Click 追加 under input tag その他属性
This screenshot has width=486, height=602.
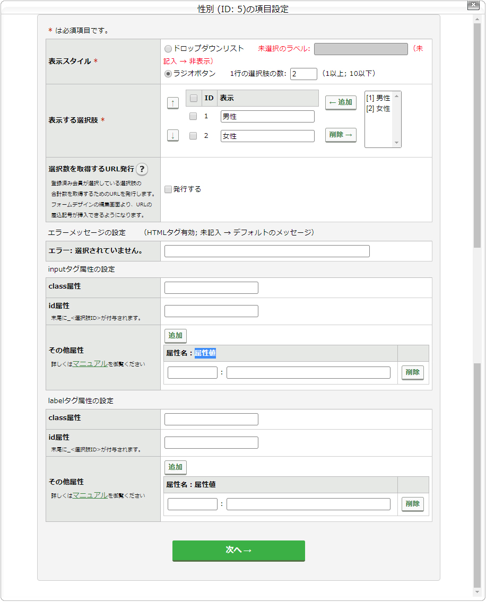(176, 336)
